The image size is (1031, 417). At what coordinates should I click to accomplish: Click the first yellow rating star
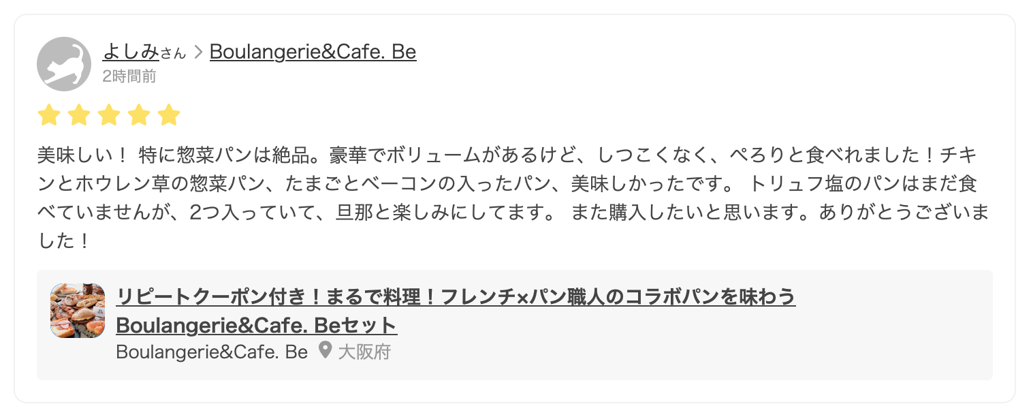click(x=49, y=115)
